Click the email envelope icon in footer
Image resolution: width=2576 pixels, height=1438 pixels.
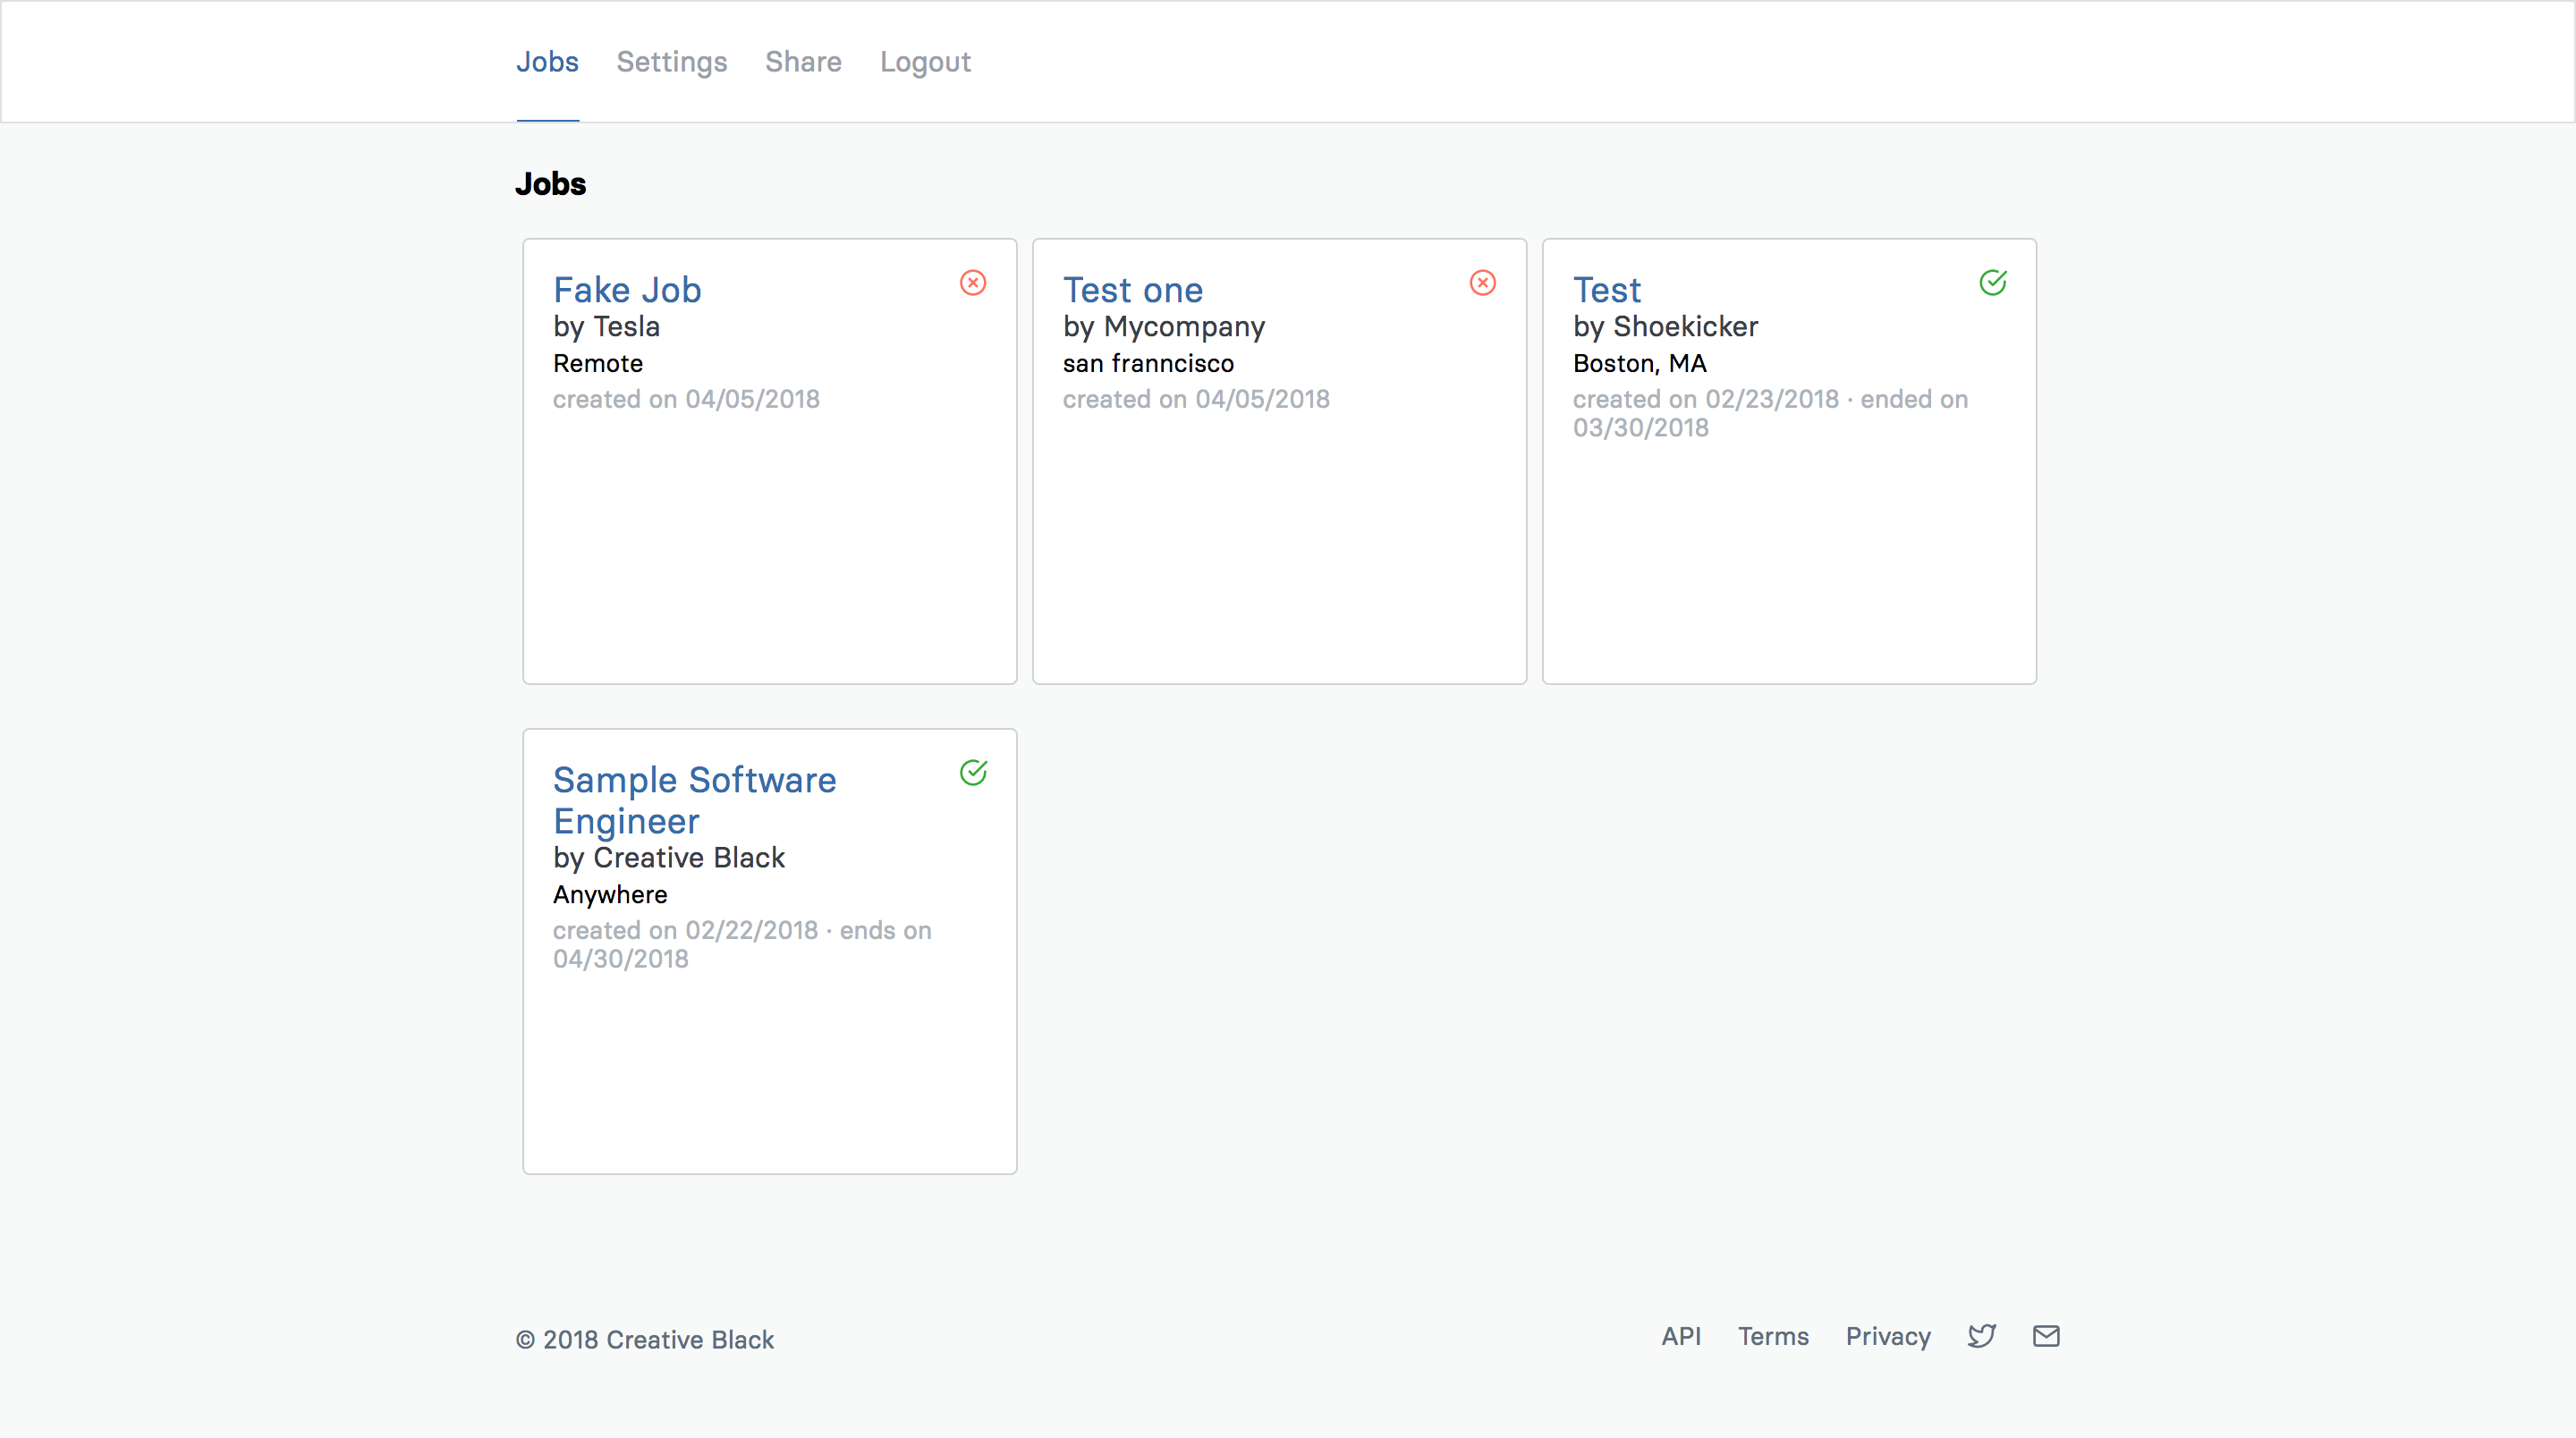(2046, 1337)
